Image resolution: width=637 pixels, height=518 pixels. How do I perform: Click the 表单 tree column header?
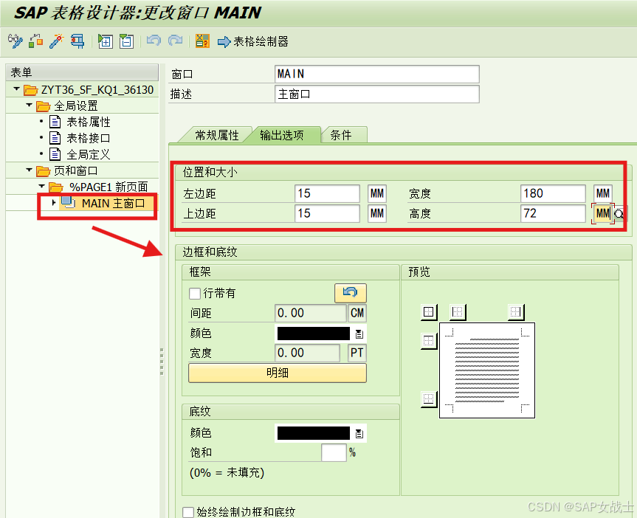[82, 72]
